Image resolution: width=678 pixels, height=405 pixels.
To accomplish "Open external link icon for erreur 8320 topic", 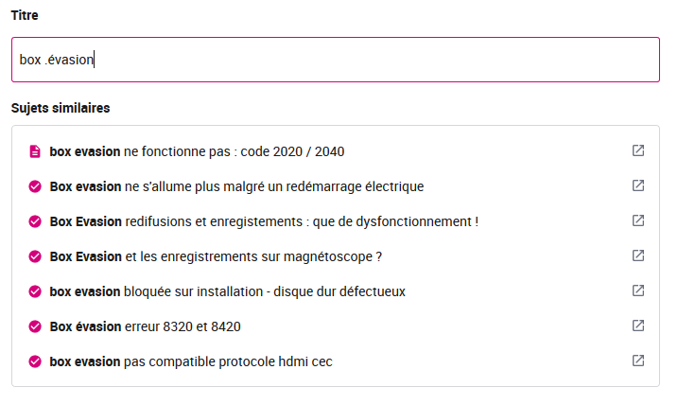I will [x=638, y=326].
